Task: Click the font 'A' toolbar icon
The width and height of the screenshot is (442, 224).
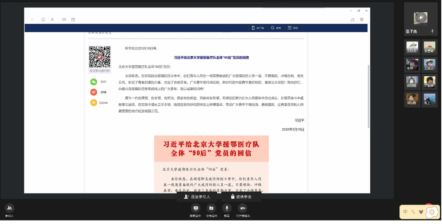Action: pos(52,19)
